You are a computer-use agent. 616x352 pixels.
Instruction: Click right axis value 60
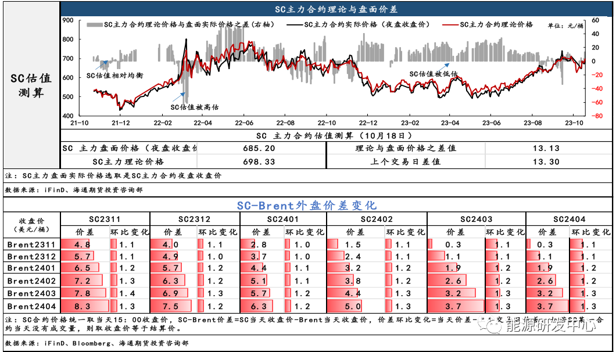[594, 20]
